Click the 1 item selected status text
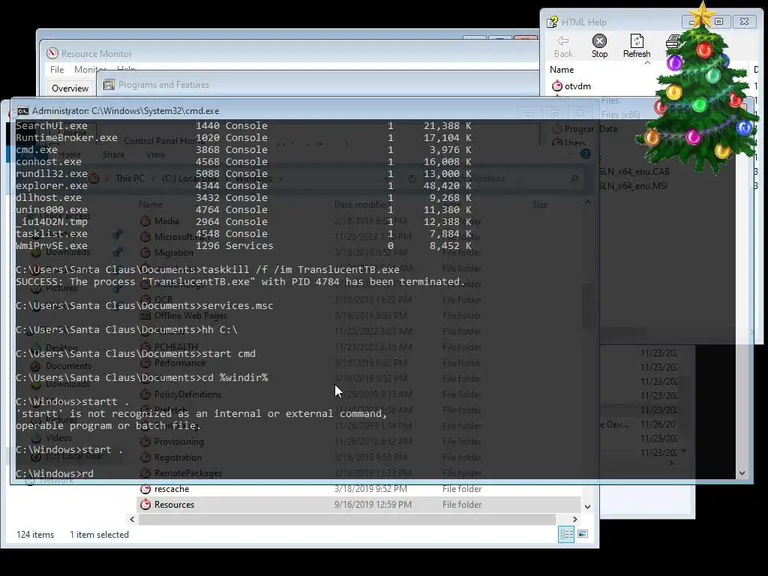 point(100,535)
